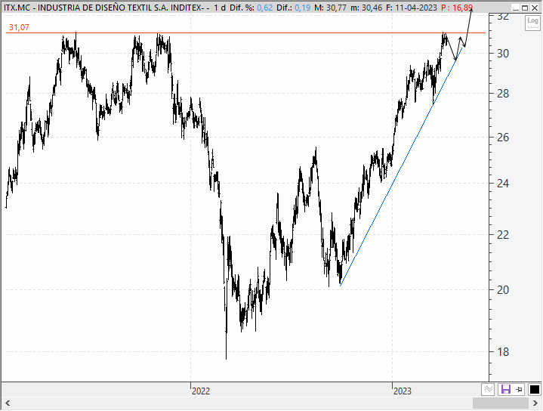Click the double chevron indicators icon
543x411 pixels.
(x=488, y=390)
